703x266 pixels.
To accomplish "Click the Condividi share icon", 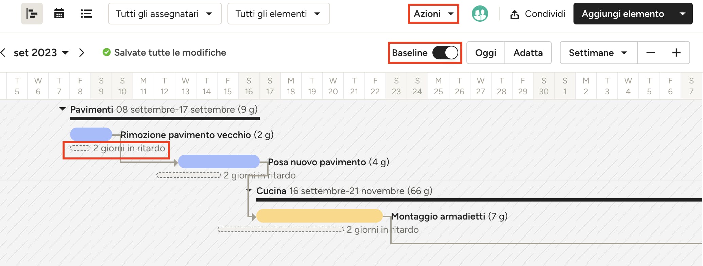I will pyautogui.click(x=515, y=14).
